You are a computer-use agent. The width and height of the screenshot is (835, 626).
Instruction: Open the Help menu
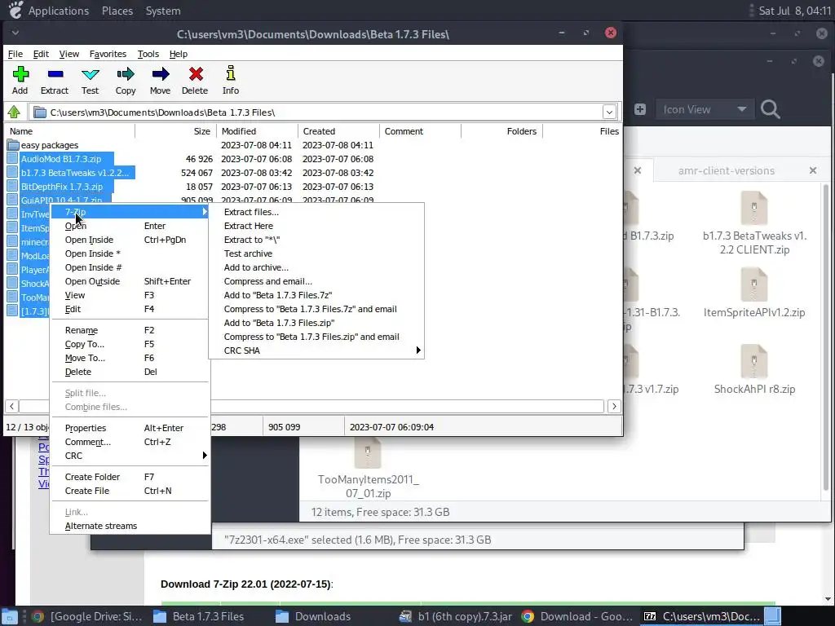click(x=179, y=54)
